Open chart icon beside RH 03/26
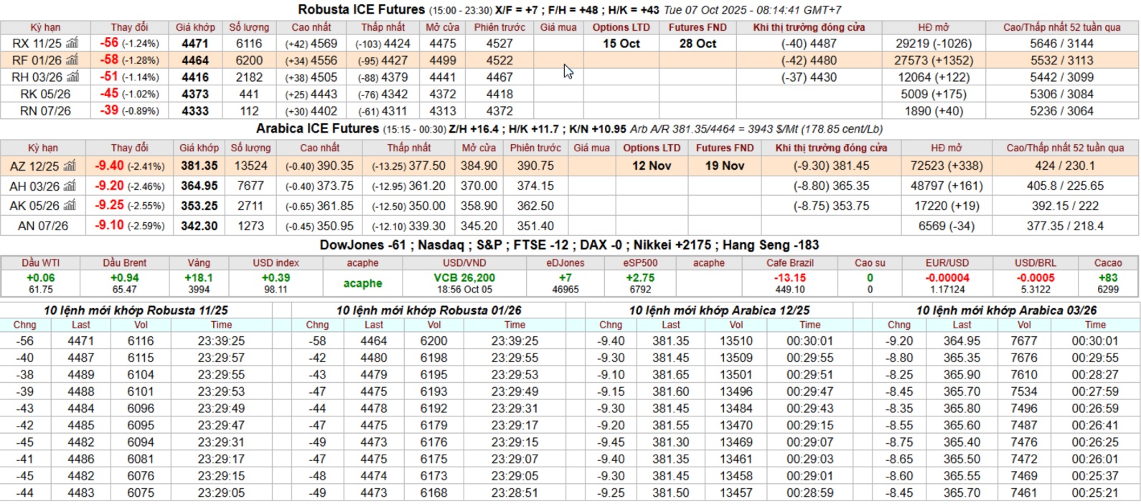Screen dimensions: 1141x504 click(72, 77)
